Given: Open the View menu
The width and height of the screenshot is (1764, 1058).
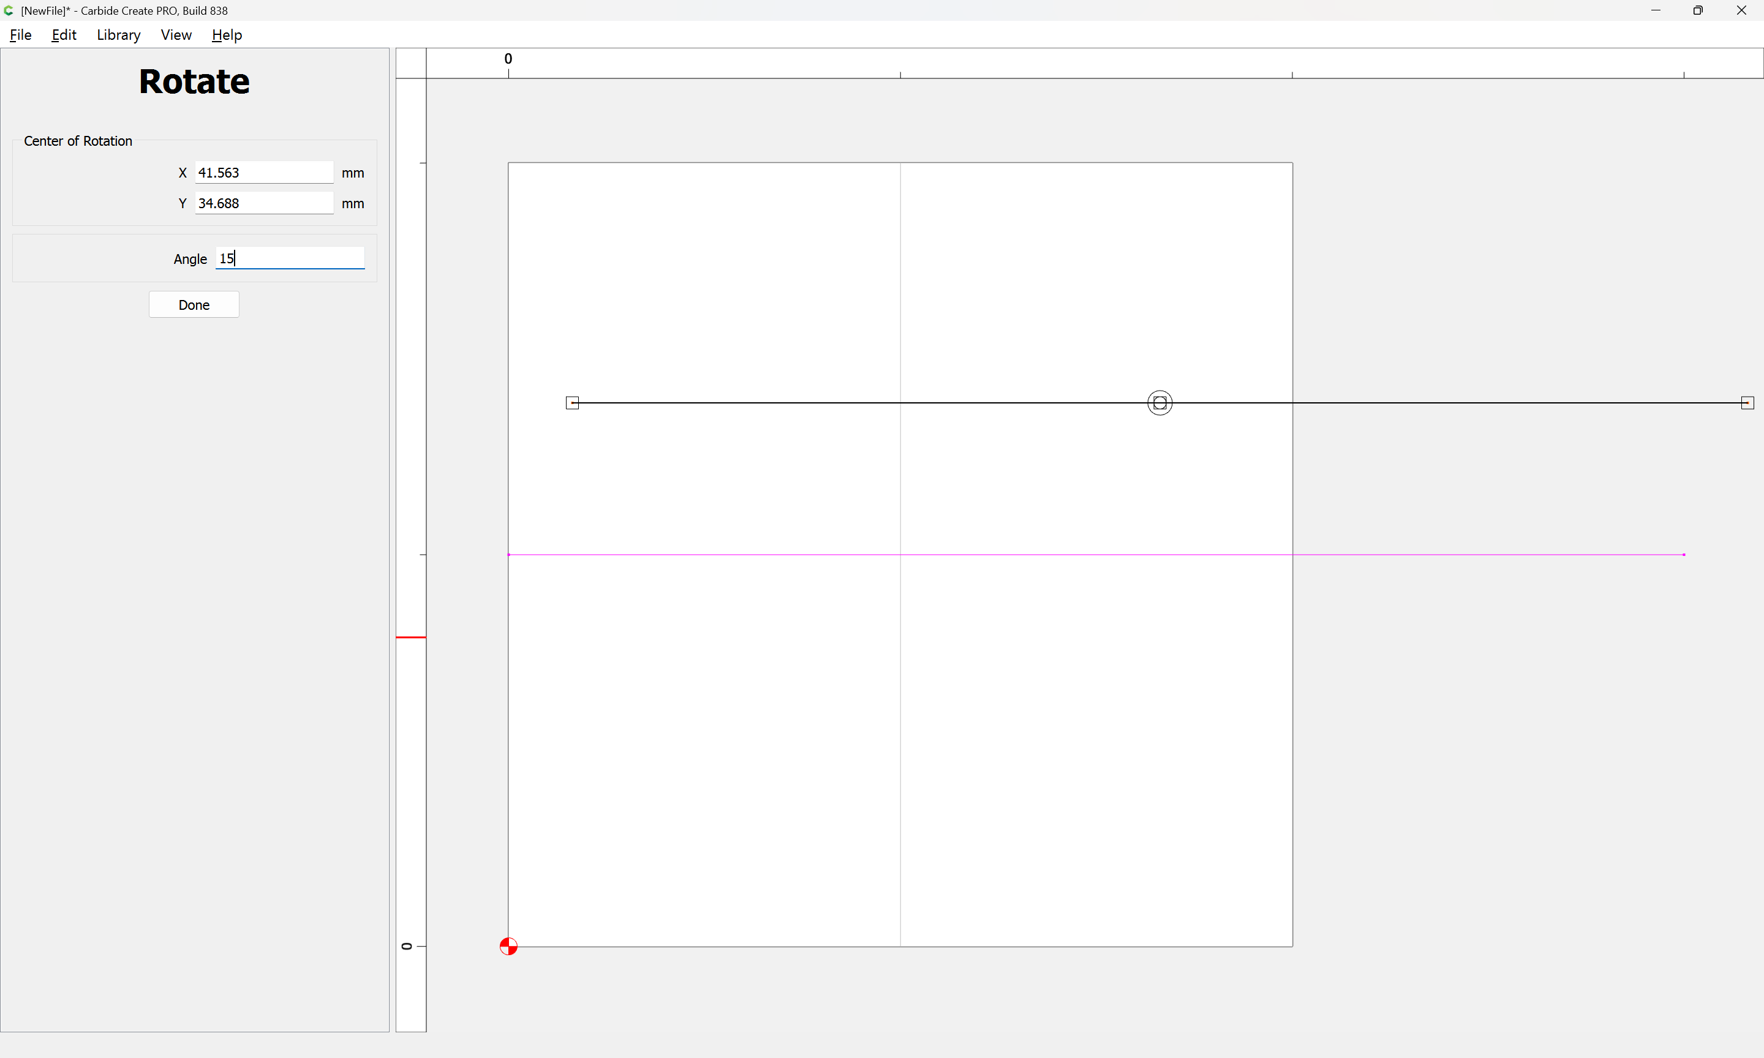Looking at the screenshot, I should point(176,35).
